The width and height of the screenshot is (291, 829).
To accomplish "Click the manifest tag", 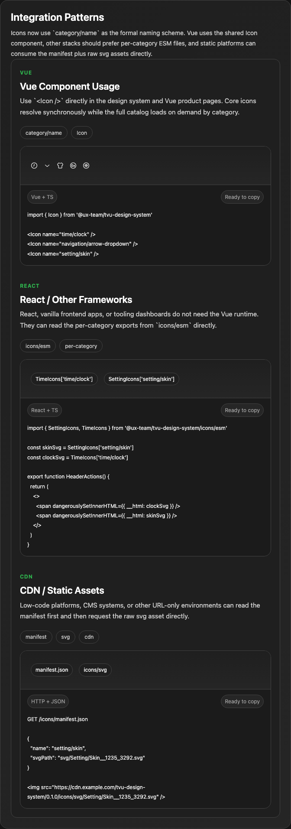I will [36, 637].
